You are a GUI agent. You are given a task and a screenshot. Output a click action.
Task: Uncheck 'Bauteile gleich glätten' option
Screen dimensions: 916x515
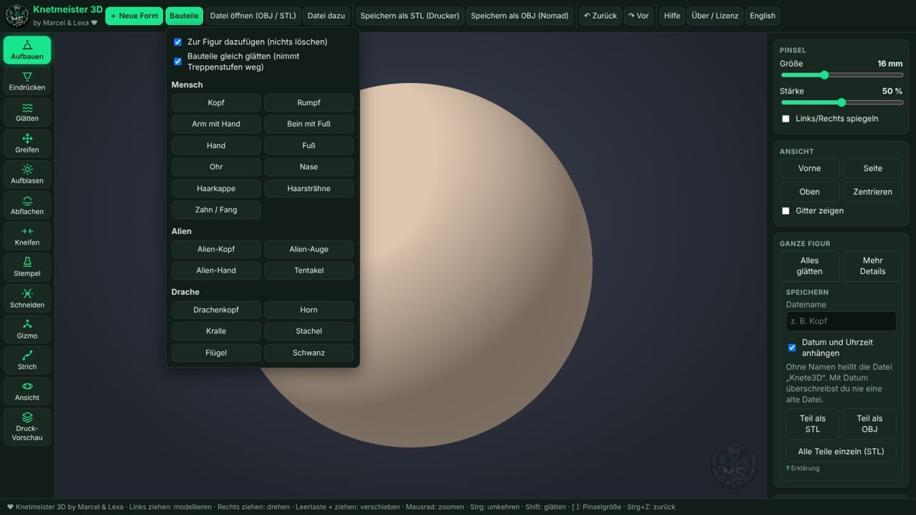click(178, 62)
